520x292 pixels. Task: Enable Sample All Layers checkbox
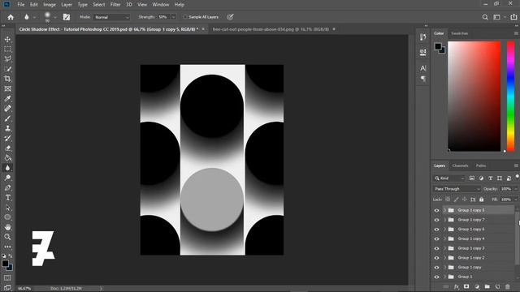point(185,17)
